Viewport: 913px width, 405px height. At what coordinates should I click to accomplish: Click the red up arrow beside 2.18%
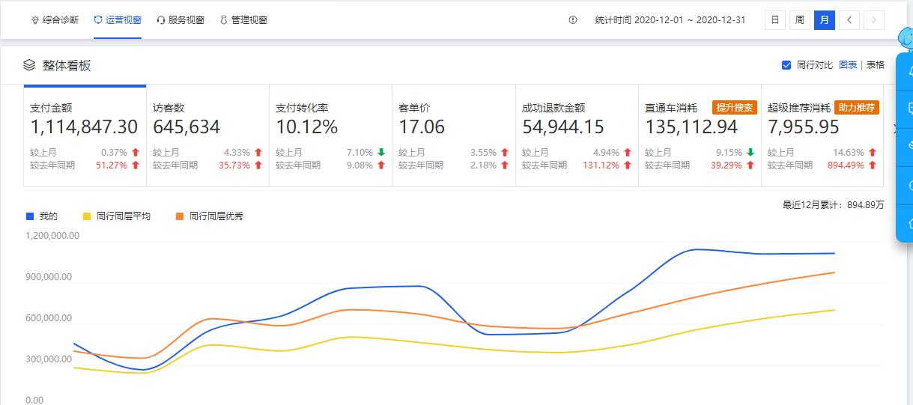[x=505, y=165]
